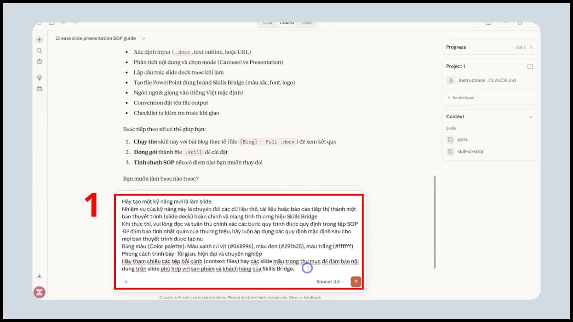The image size is (573, 322).
Task: Click the line Ngôn ngữ & giọng văn
Action: 188,93
